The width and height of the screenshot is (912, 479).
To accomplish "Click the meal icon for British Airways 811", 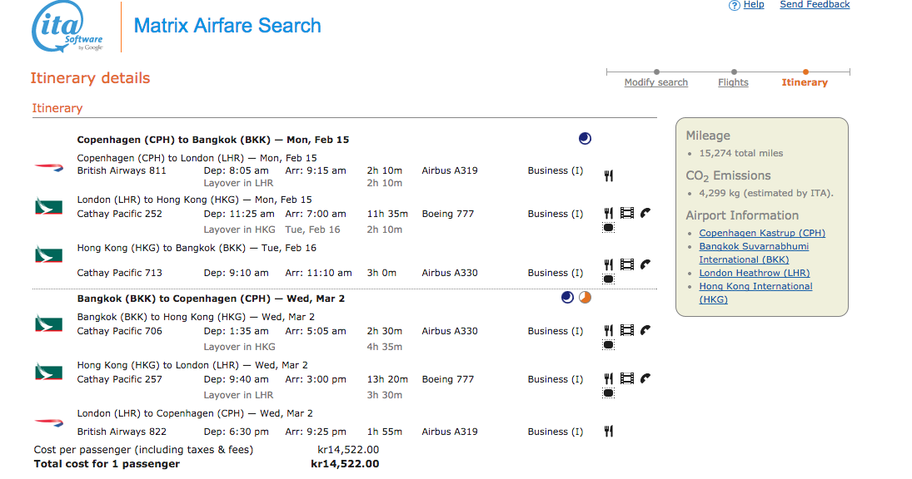I will tap(608, 175).
